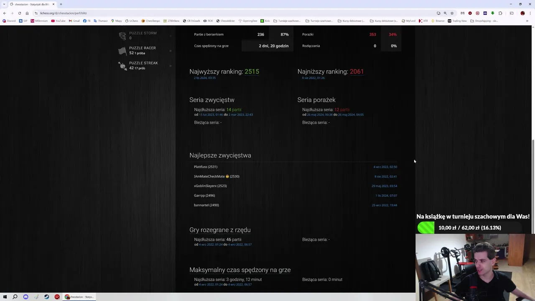This screenshot has width=535, height=301.
Task: Open the browser home page
Action: (27, 13)
